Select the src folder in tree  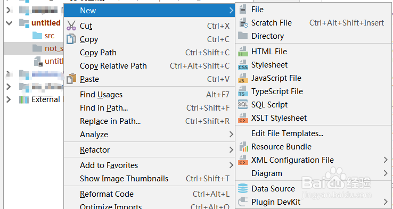coord(50,36)
